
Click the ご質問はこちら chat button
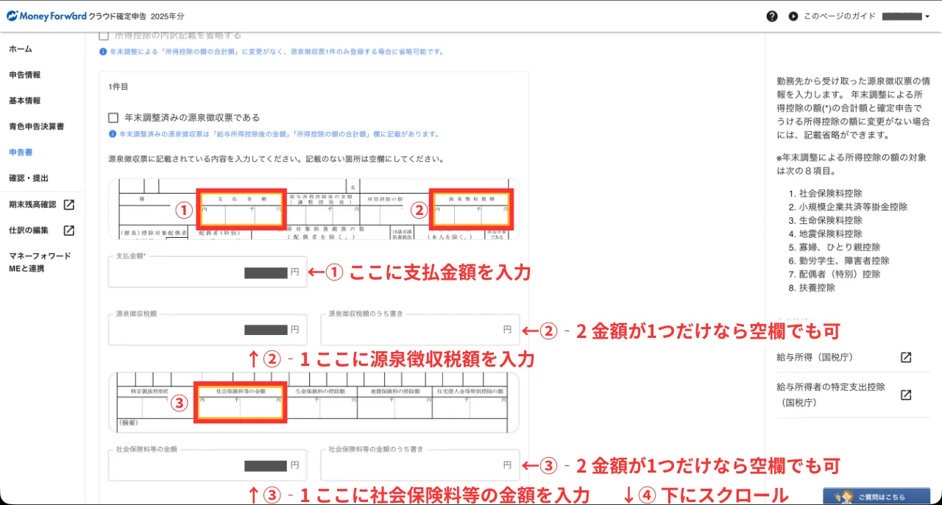[876, 496]
